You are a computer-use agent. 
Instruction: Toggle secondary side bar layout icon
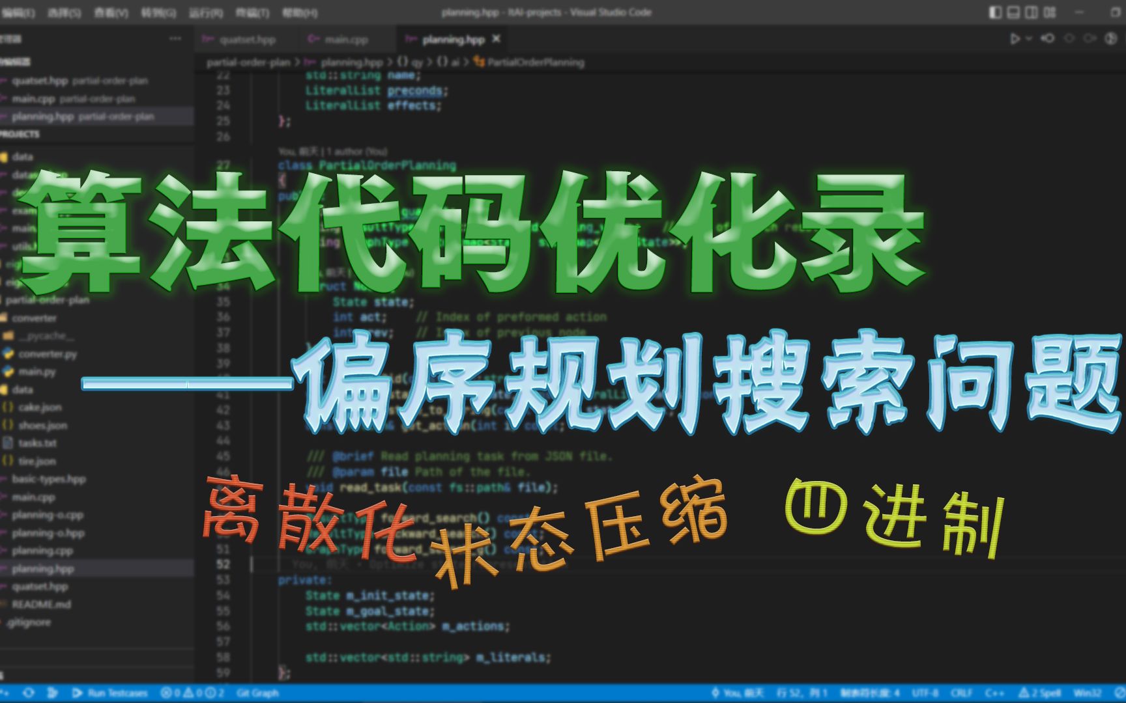[x=1032, y=12]
